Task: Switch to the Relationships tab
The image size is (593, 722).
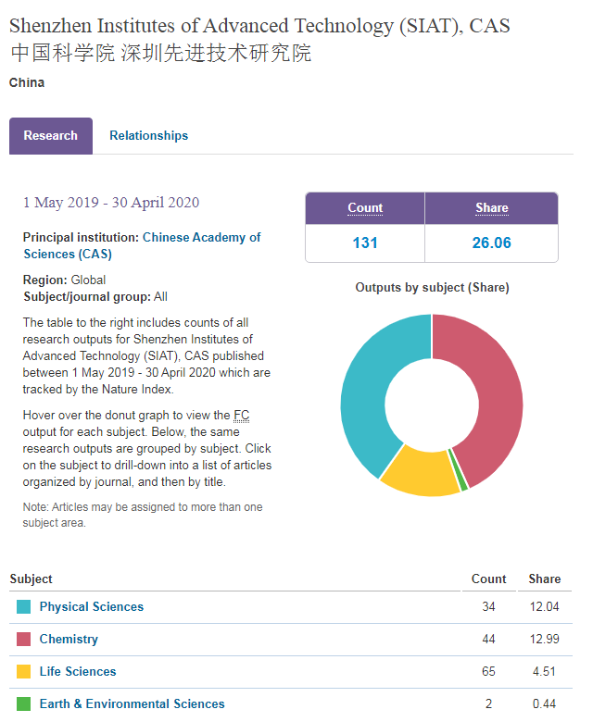Action: click(x=148, y=136)
